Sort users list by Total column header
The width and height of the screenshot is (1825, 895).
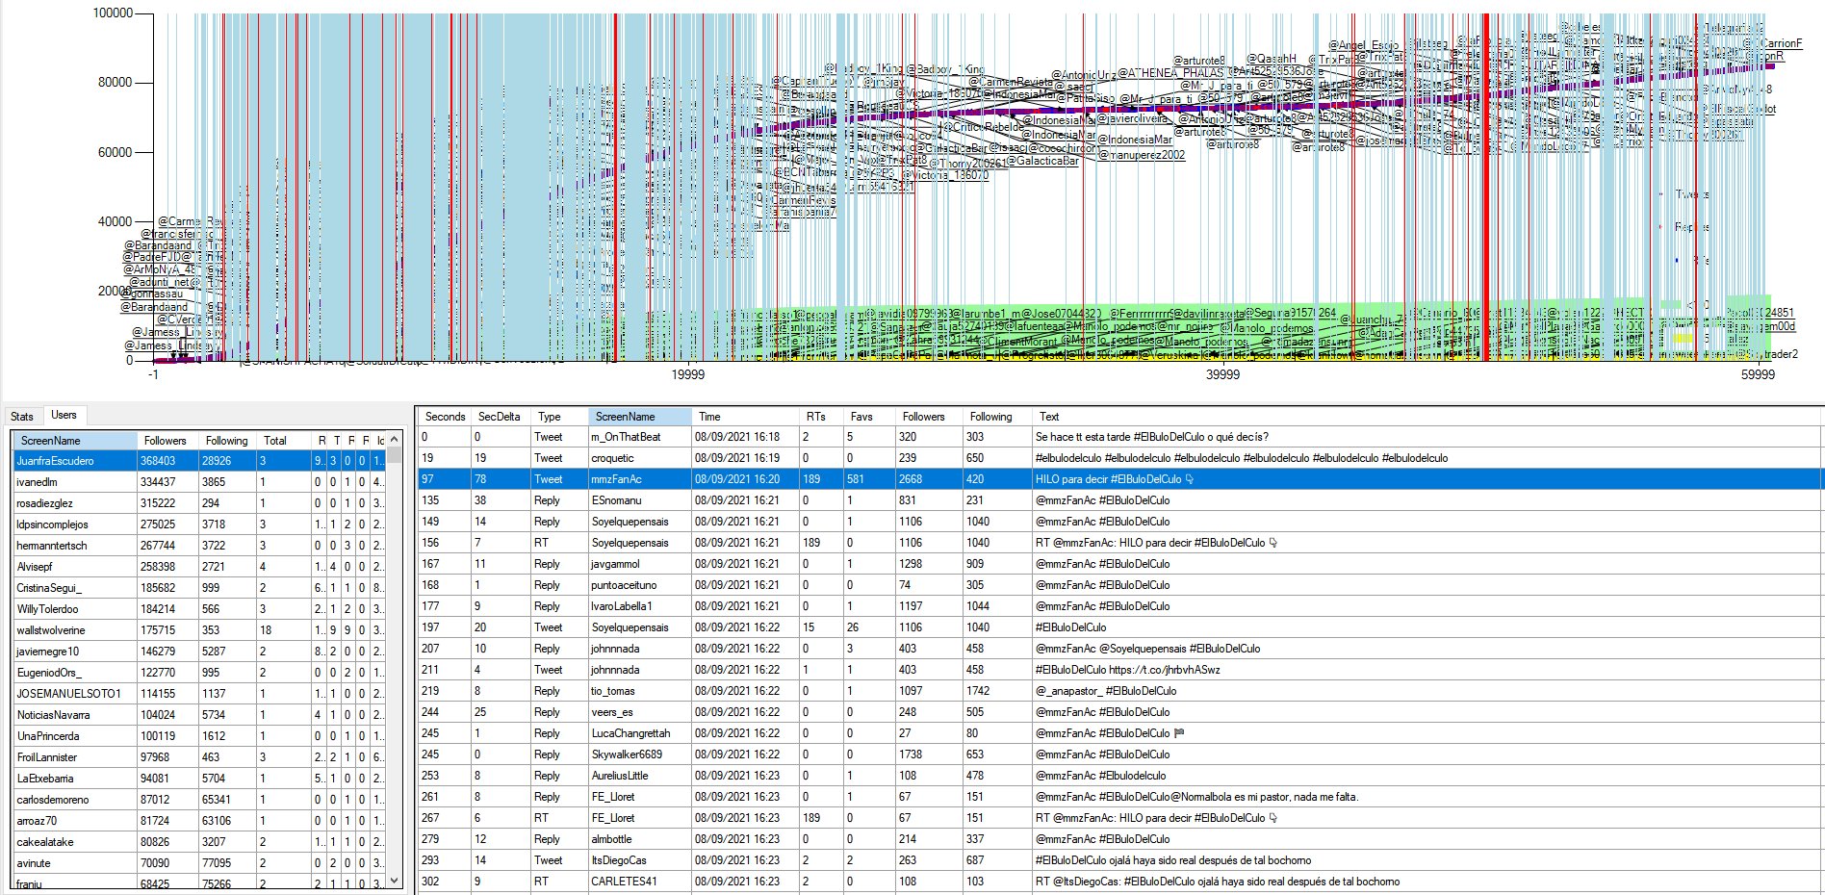tap(285, 441)
